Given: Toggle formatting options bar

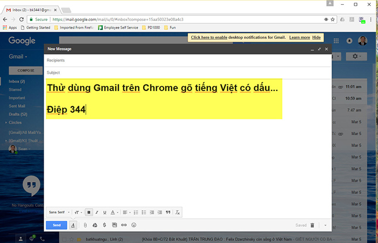Looking at the screenshot, I should pos(73,225).
